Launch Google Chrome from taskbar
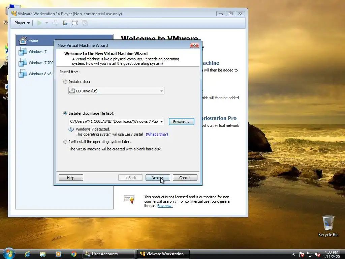Screen dimensions: 345x259 point(74,254)
